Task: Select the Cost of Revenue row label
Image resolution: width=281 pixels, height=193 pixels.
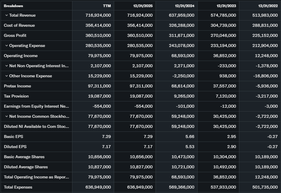Action: click(x=19, y=25)
